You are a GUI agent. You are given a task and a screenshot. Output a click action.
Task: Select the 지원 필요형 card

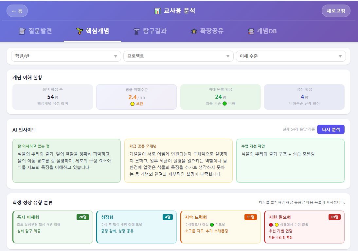pos(304,227)
